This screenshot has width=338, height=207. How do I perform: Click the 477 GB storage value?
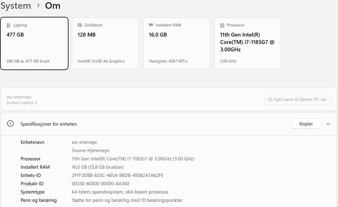tap(15, 35)
